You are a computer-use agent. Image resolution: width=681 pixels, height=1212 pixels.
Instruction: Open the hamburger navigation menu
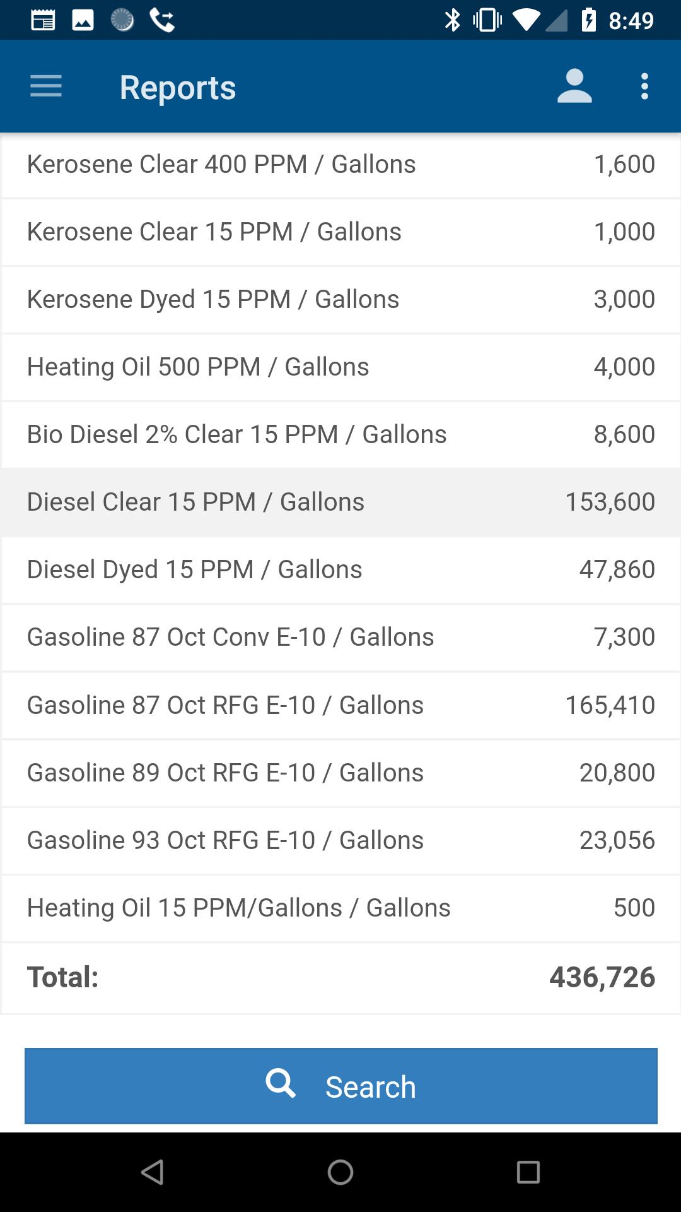(46, 86)
